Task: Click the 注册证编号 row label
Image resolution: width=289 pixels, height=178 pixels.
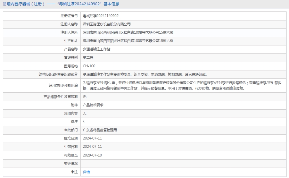Action: pyautogui.click(x=69, y=16)
